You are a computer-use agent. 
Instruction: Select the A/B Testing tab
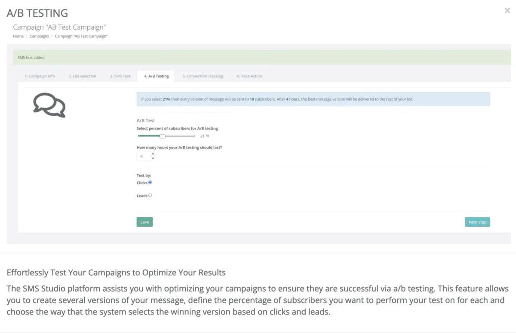click(156, 76)
